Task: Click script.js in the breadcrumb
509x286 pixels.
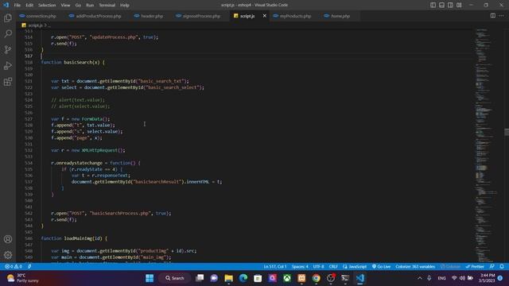Action: point(35,25)
